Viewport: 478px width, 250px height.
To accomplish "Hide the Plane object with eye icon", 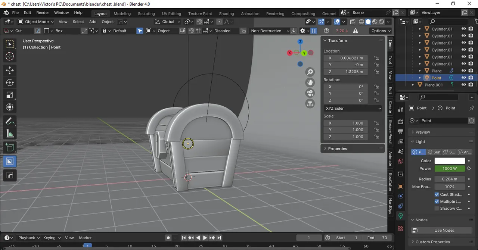I will coord(464,71).
